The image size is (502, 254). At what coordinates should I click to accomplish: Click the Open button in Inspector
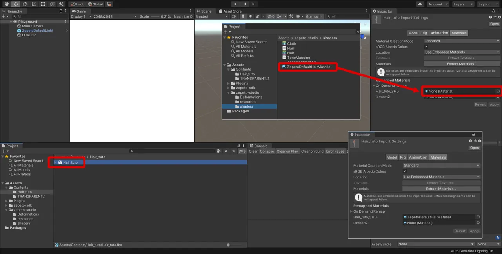[x=494, y=24]
